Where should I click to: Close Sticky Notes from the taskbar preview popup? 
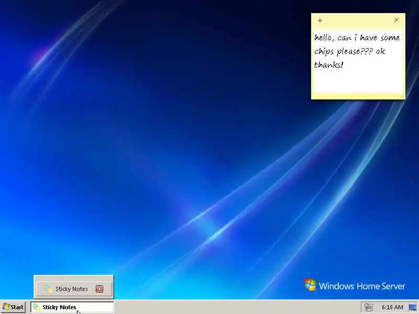pyautogui.click(x=100, y=289)
